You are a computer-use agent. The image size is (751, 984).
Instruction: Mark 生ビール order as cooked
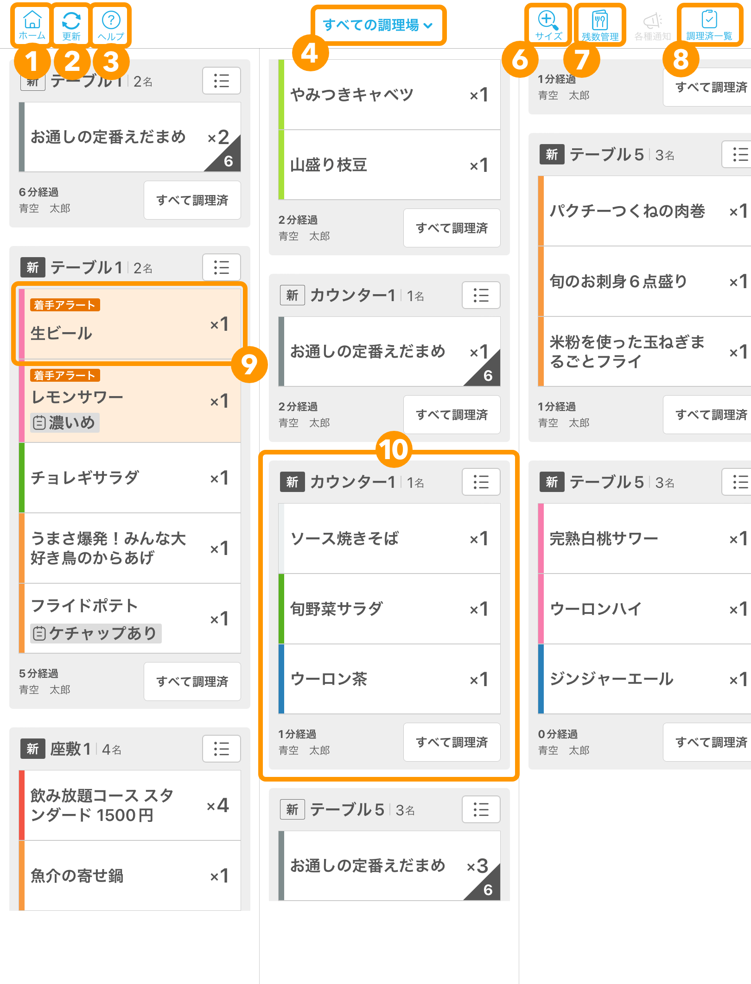130,324
